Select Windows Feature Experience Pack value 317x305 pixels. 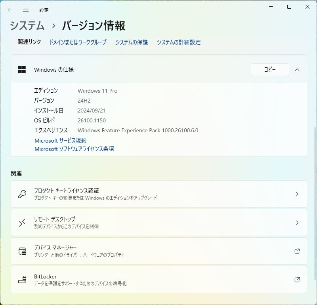(x=138, y=130)
